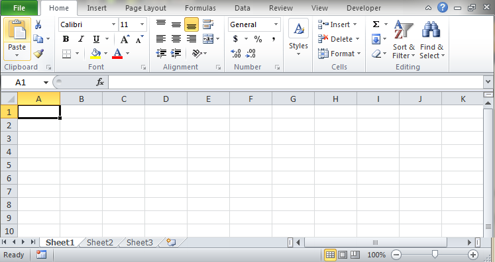Expand the formula bar
This screenshot has height=262, width=495.
click(x=488, y=82)
